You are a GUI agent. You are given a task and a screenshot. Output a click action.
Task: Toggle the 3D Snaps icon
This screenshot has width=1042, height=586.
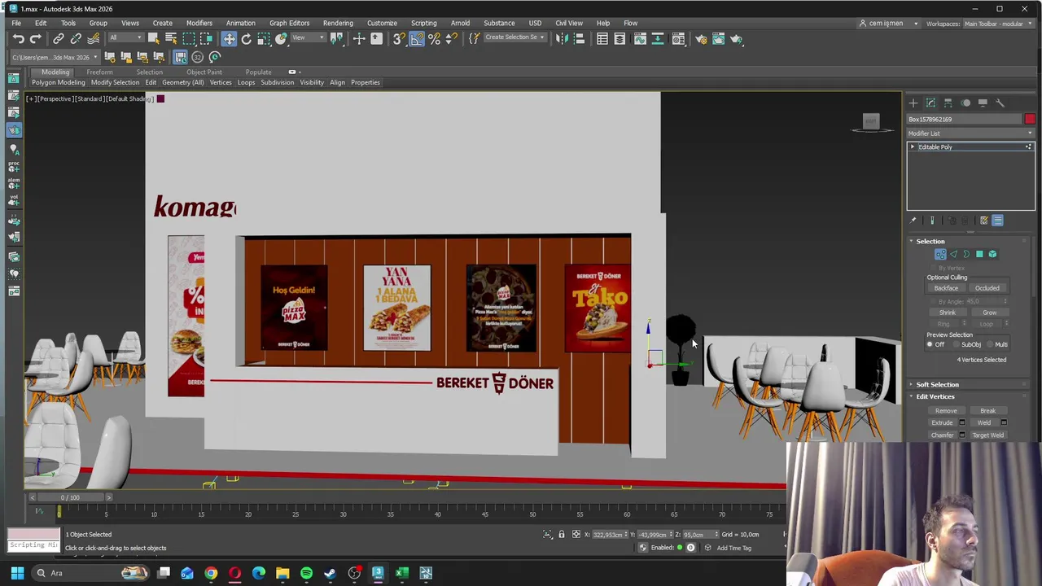click(399, 39)
